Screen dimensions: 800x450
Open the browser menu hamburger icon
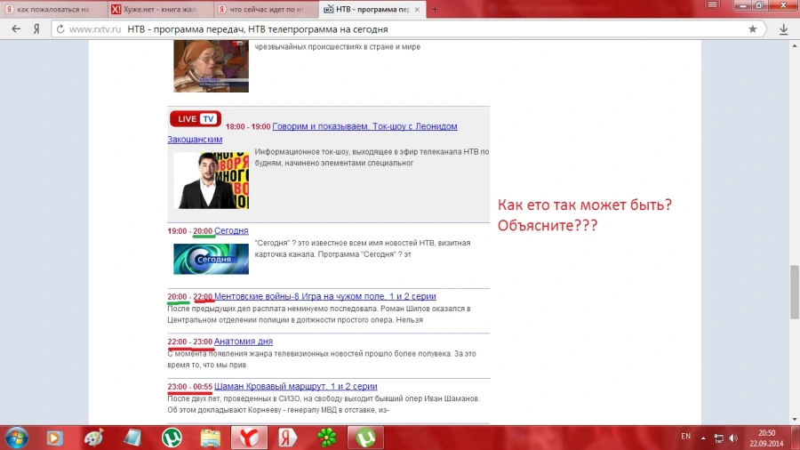(x=713, y=4)
